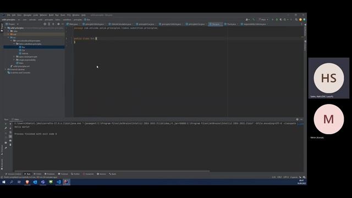The width and height of the screenshot is (352, 198).
Task: Click the clear all trash icon in Run panel
Action: tap(10, 145)
